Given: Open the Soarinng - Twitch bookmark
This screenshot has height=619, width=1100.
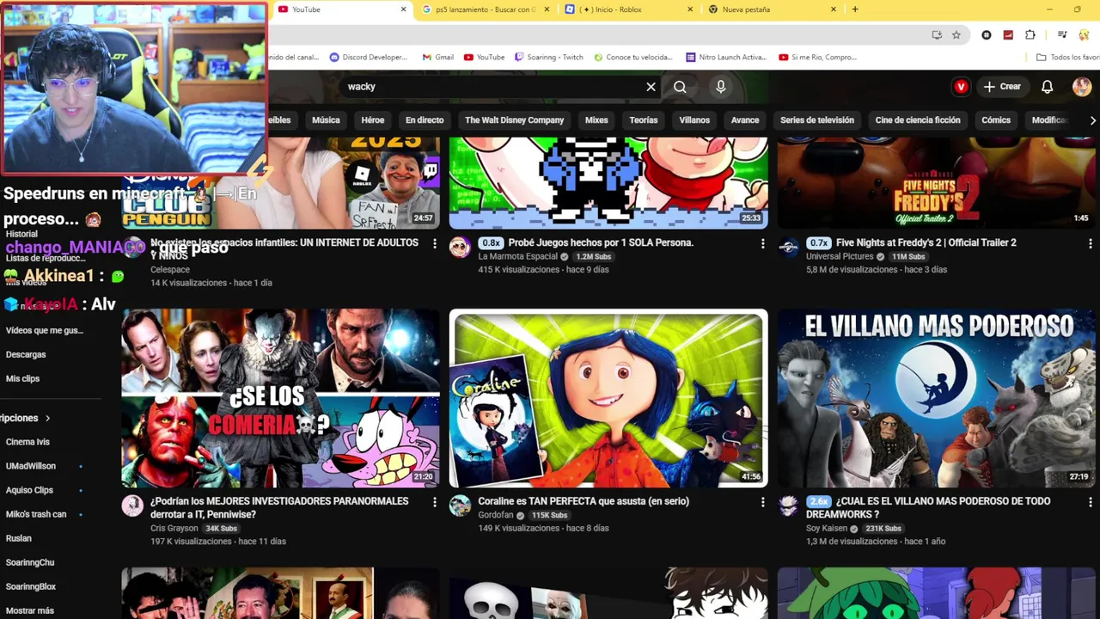Looking at the screenshot, I should coord(549,58).
